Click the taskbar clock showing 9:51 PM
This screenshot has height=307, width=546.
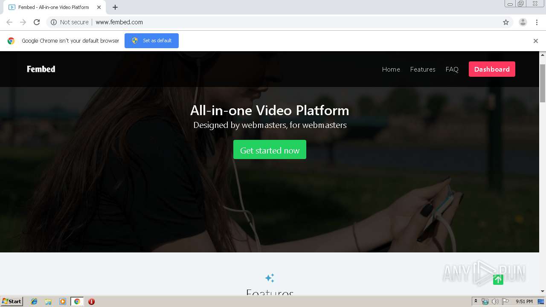pyautogui.click(x=524, y=301)
